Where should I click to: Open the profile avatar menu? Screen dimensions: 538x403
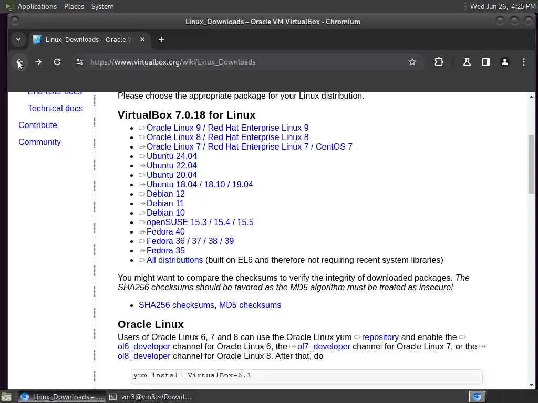pyautogui.click(x=505, y=62)
